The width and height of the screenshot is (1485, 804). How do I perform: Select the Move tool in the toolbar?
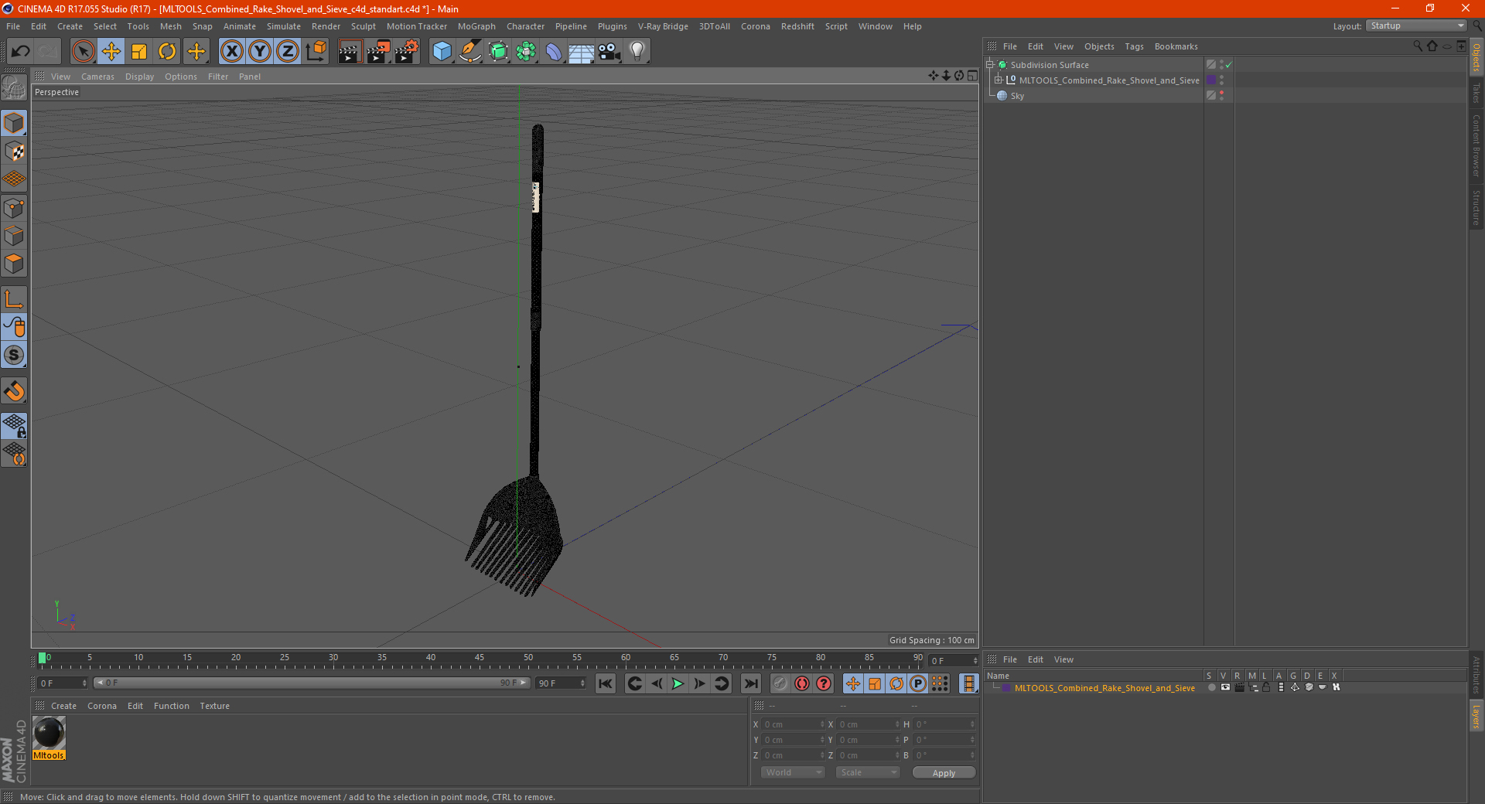tap(111, 52)
